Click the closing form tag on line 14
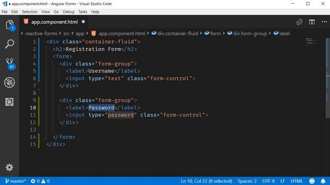330x185 pixels. 64,137
